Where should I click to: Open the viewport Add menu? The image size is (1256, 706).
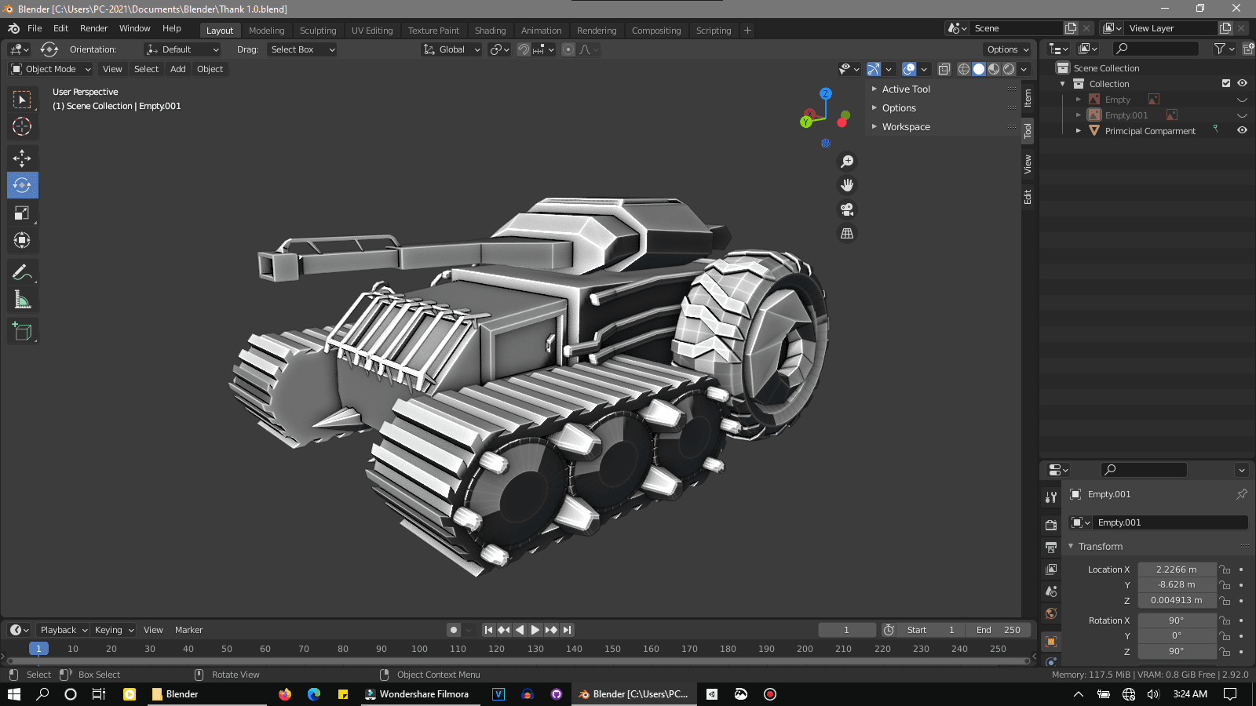(178, 69)
